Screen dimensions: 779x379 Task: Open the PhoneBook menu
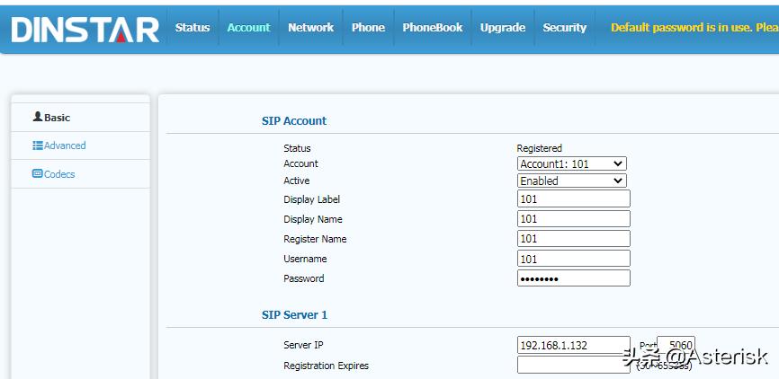point(432,28)
